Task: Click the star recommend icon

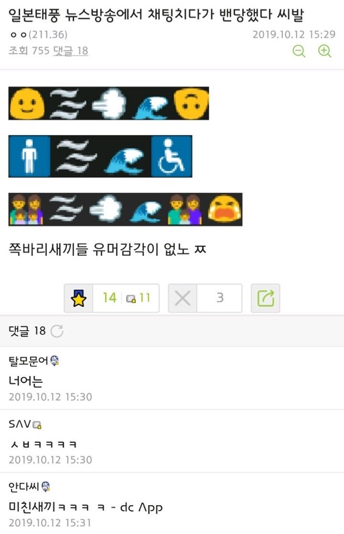Action: coord(78,298)
